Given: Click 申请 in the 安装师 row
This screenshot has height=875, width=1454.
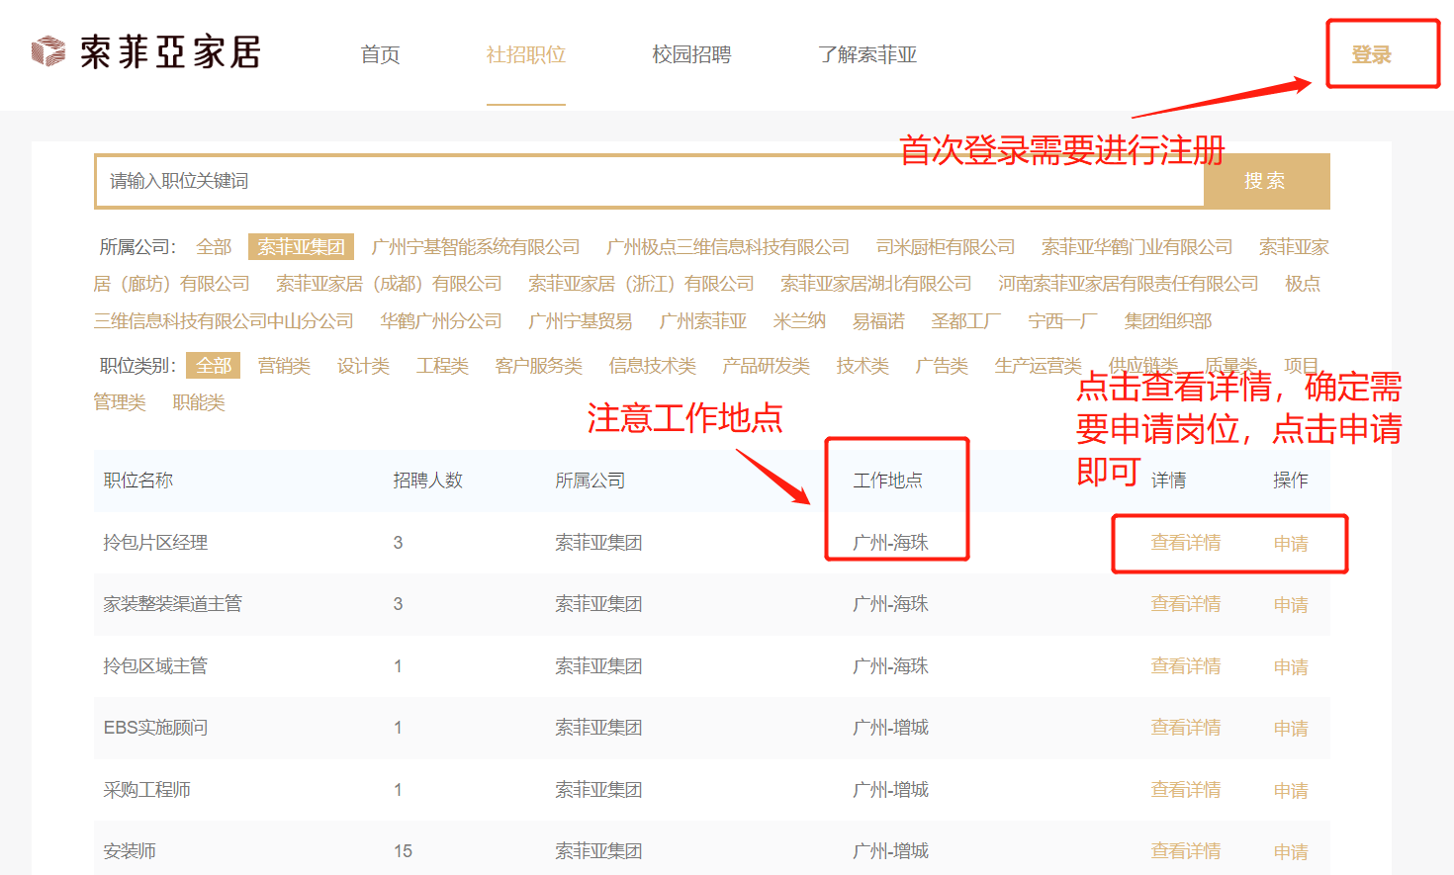Looking at the screenshot, I should (1291, 852).
